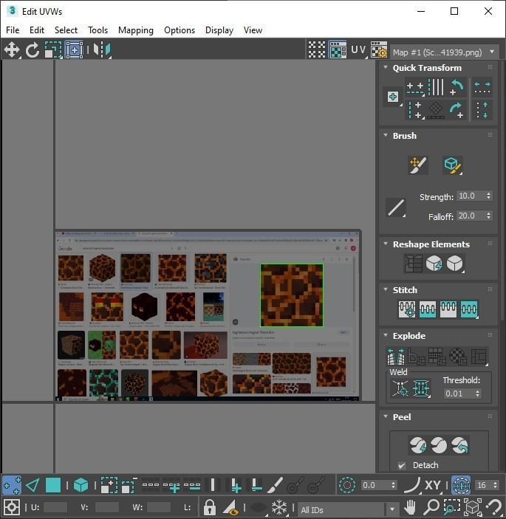506x519 pixels.
Task: Click the checker pattern display icon
Action: pyautogui.click(x=317, y=50)
